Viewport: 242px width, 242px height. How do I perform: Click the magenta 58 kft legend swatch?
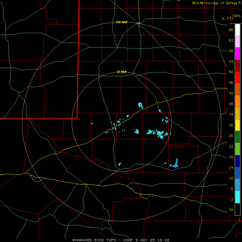[x=237, y=54]
